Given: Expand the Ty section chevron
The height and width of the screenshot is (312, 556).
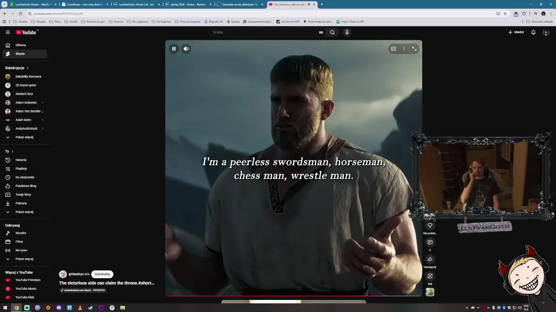Looking at the screenshot, I should 12,151.
